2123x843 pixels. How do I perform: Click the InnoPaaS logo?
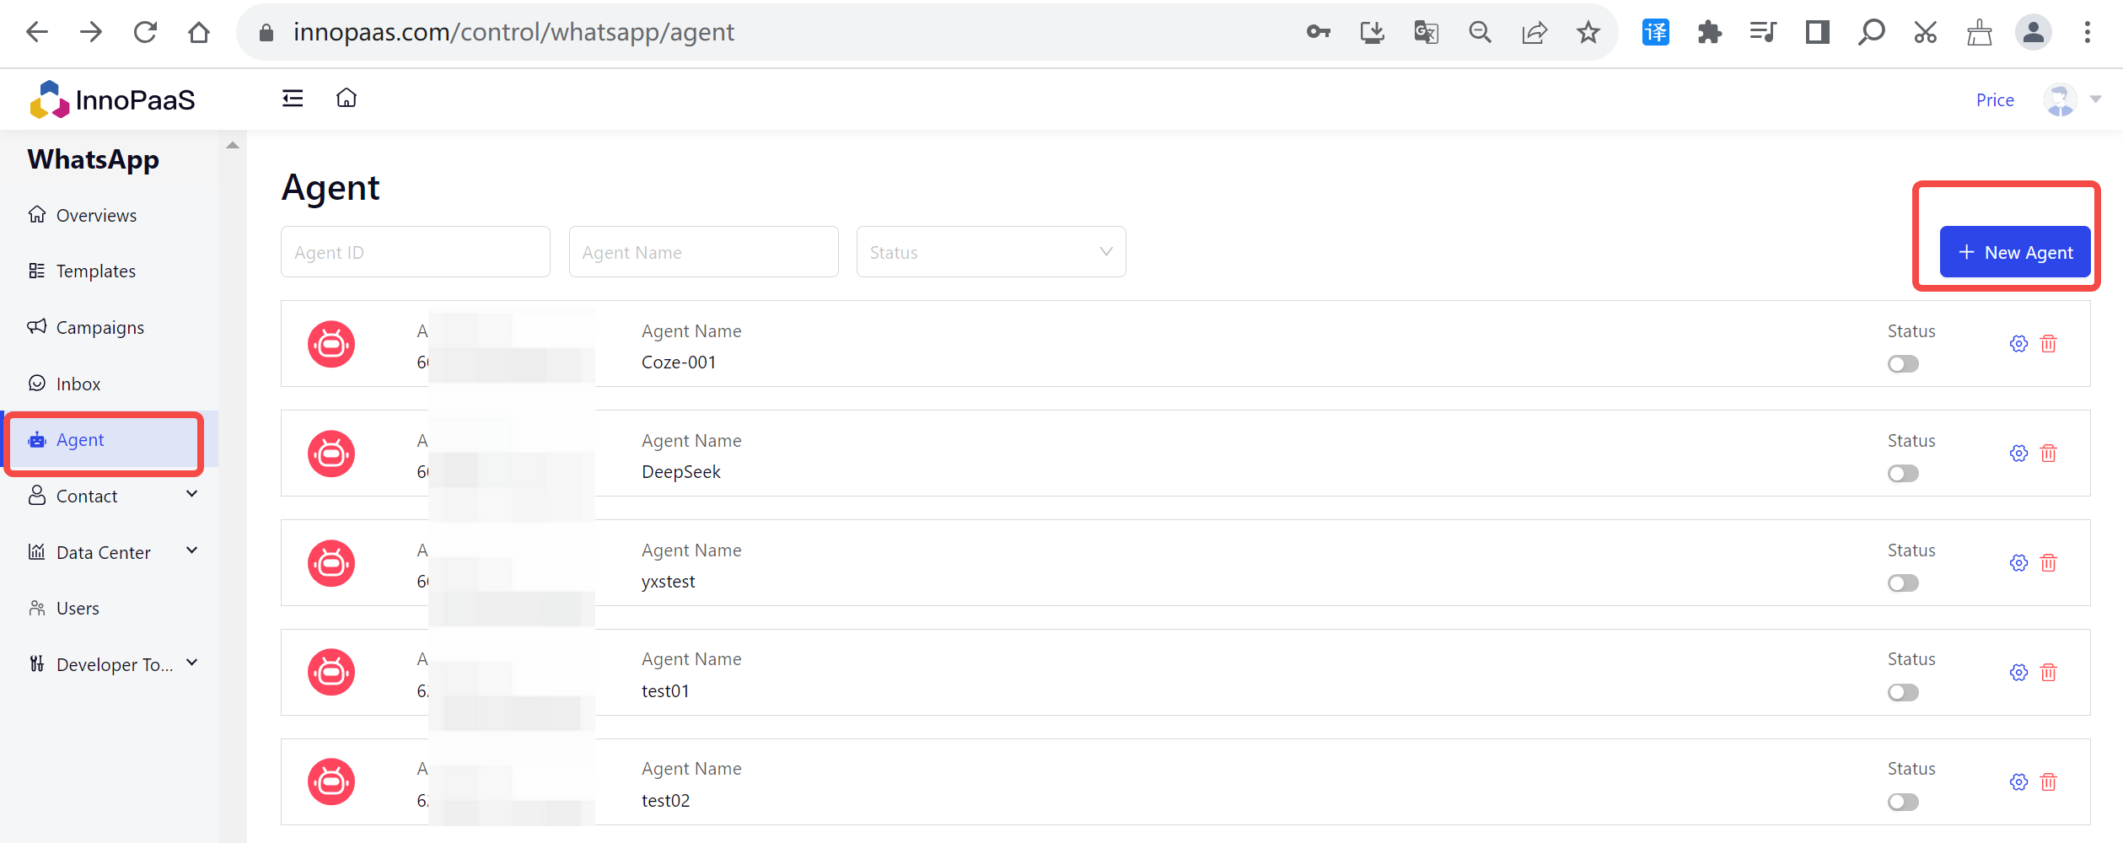click(x=113, y=100)
